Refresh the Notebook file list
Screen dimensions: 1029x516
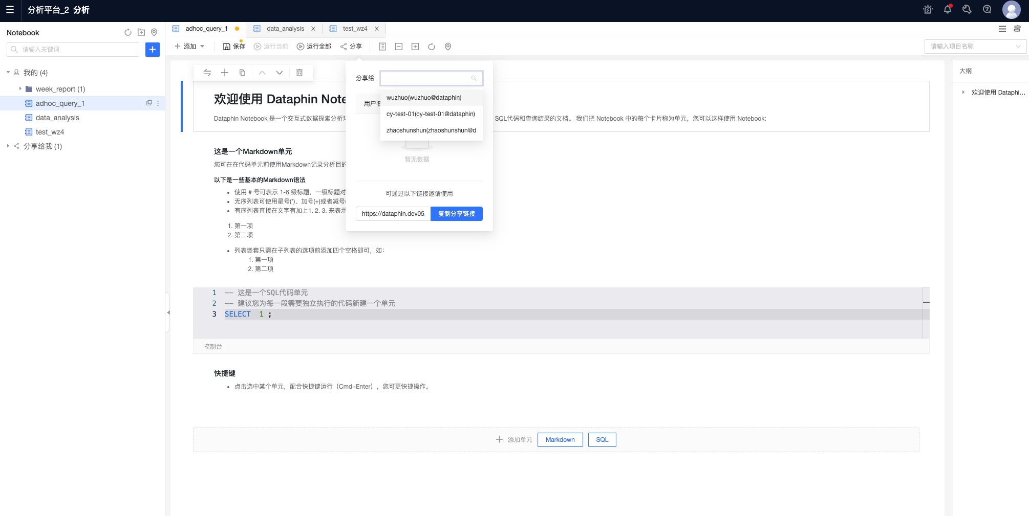click(x=127, y=32)
